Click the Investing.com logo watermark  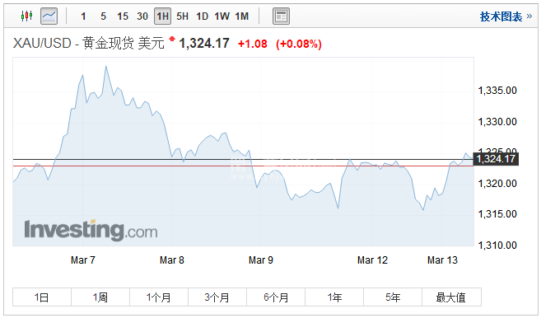(91, 230)
